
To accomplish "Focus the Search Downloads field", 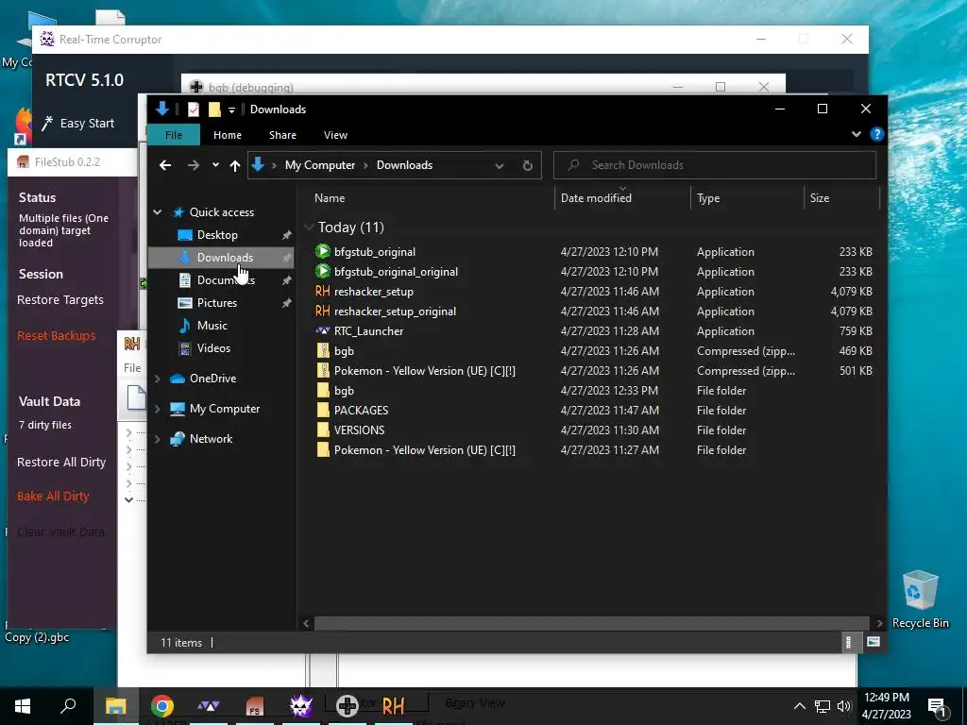I will (x=715, y=165).
